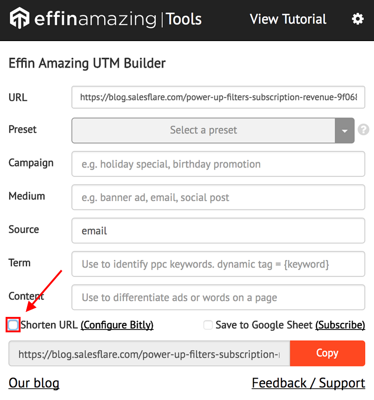The height and width of the screenshot is (400, 374).
Task: Click the Content input field
Action: tap(218, 297)
